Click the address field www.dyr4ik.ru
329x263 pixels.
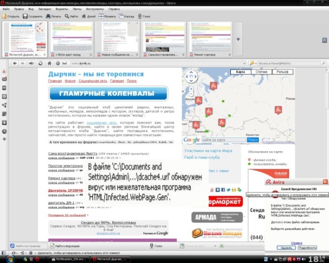click(x=155, y=63)
